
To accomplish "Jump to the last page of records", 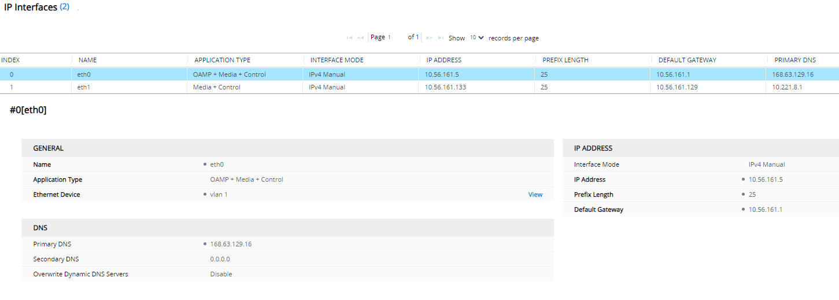I will (x=441, y=37).
